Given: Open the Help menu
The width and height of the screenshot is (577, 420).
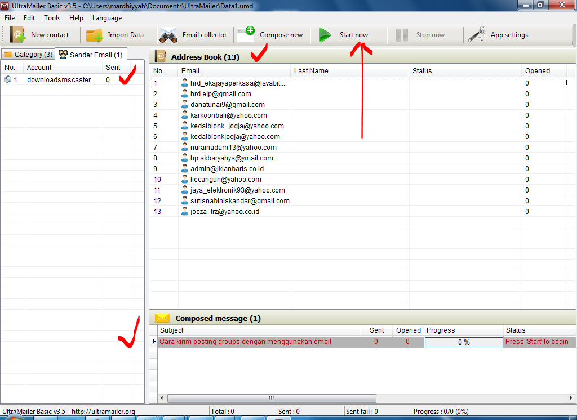Looking at the screenshot, I should point(76,18).
